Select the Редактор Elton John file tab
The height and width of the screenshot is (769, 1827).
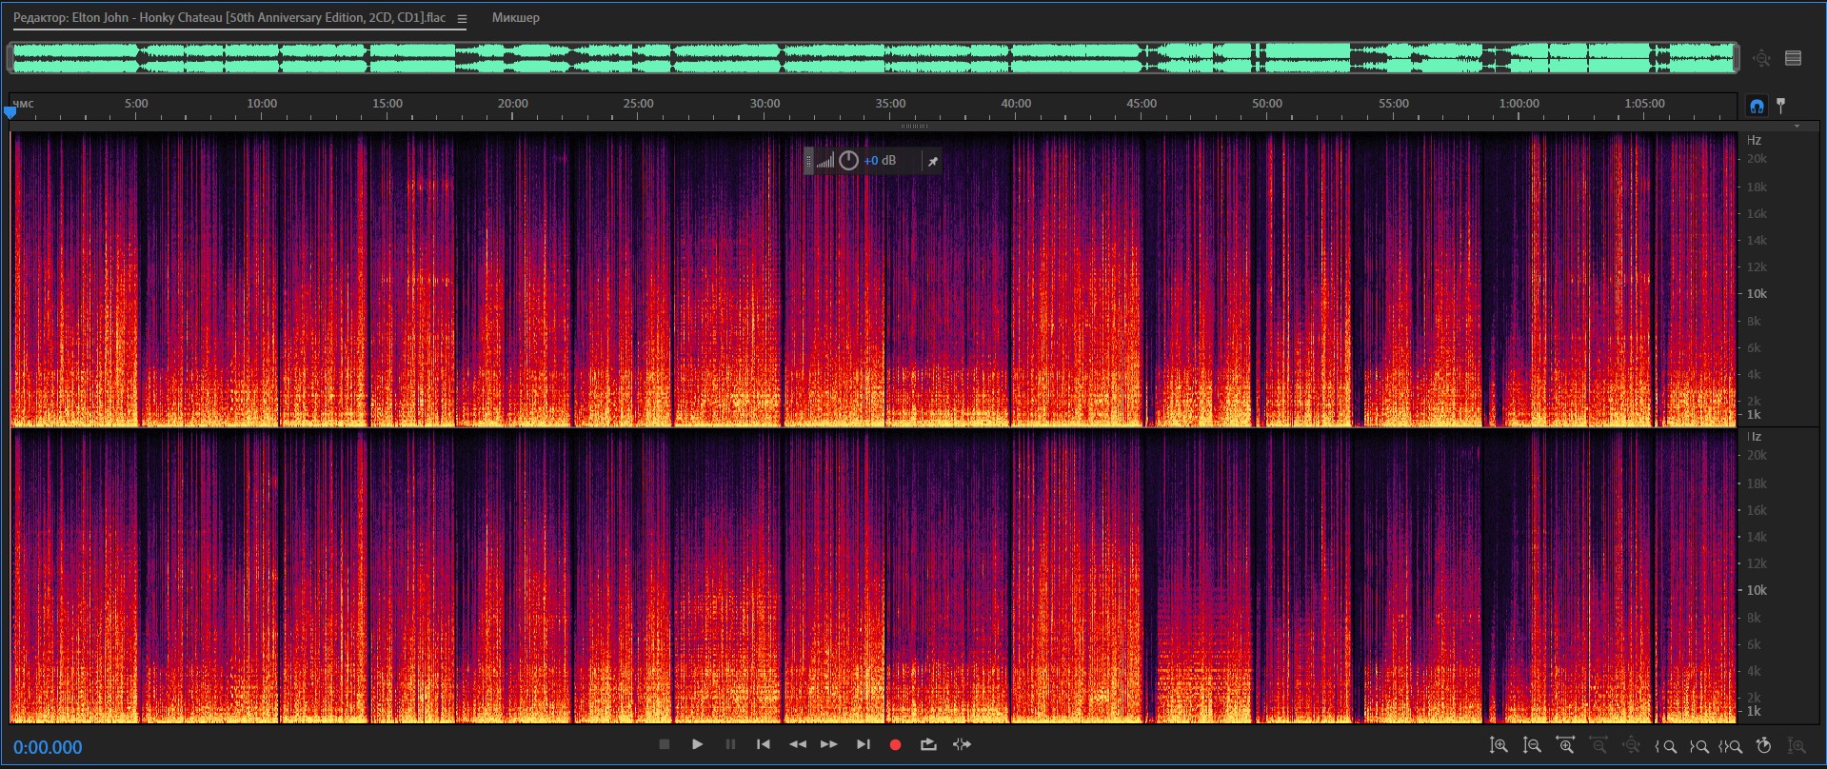click(x=228, y=18)
